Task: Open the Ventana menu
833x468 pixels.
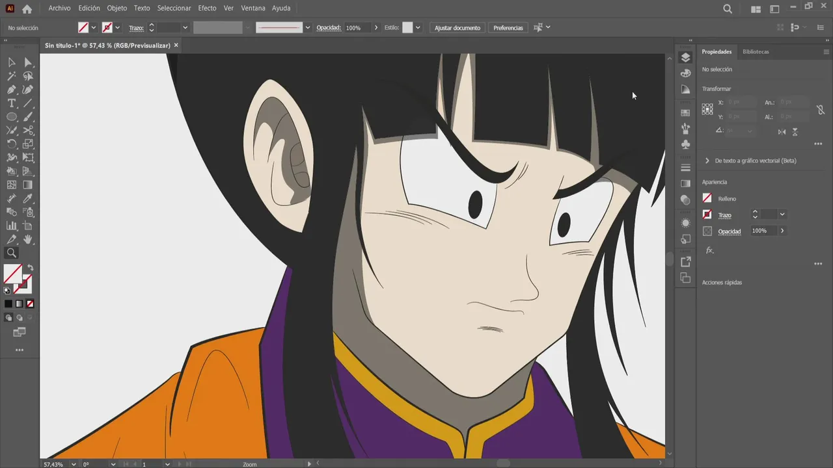Action: 253,8
